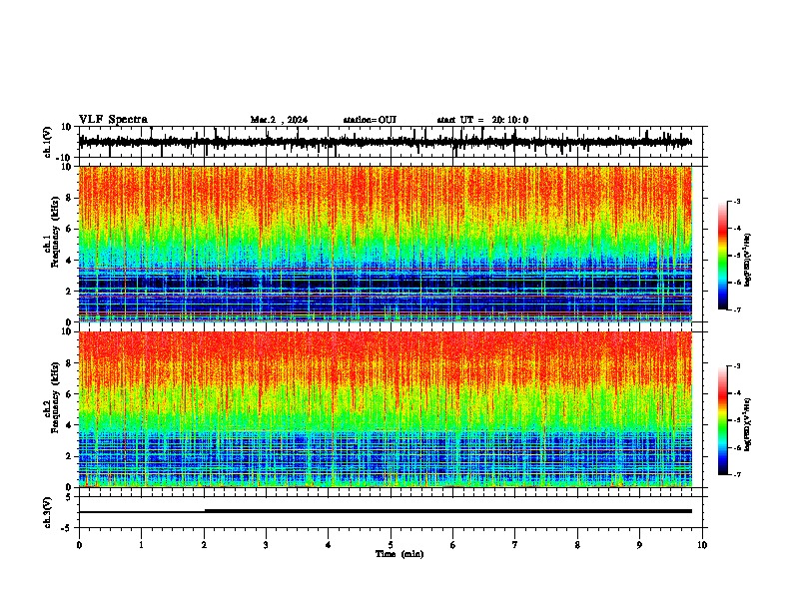Click the "7" minute tick label on time axis
This screenshot has height=611, width=791.
(x=515, y=545)
